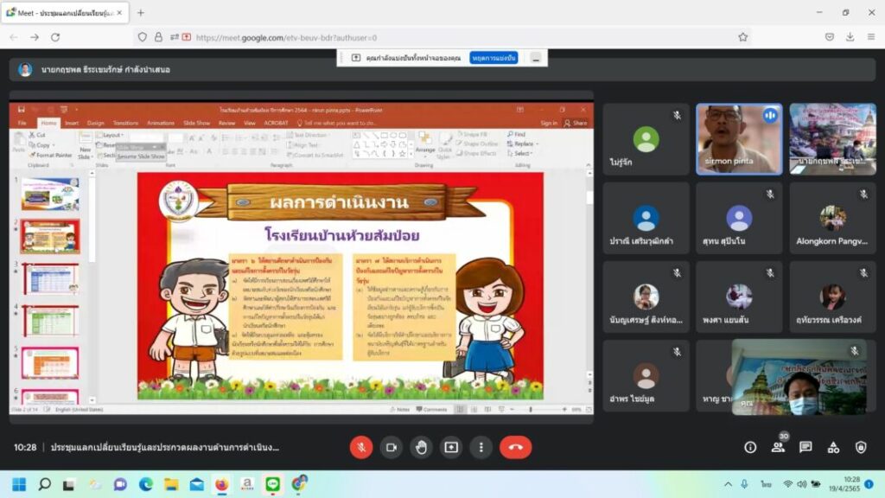The width and height of the screenshot is (885, 498).
Task: Switch to PowerPoint Design tab
Action: (x=95, y=123)
